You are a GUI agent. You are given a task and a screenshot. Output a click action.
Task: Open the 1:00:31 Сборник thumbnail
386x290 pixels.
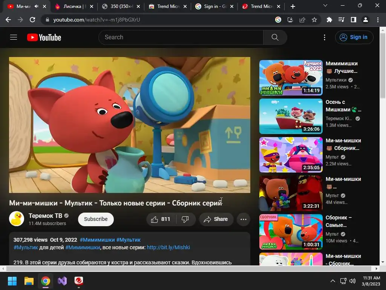click(291, 231)
